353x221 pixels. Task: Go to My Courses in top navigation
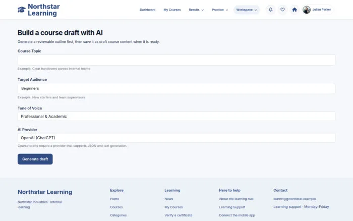coord(172,10)
